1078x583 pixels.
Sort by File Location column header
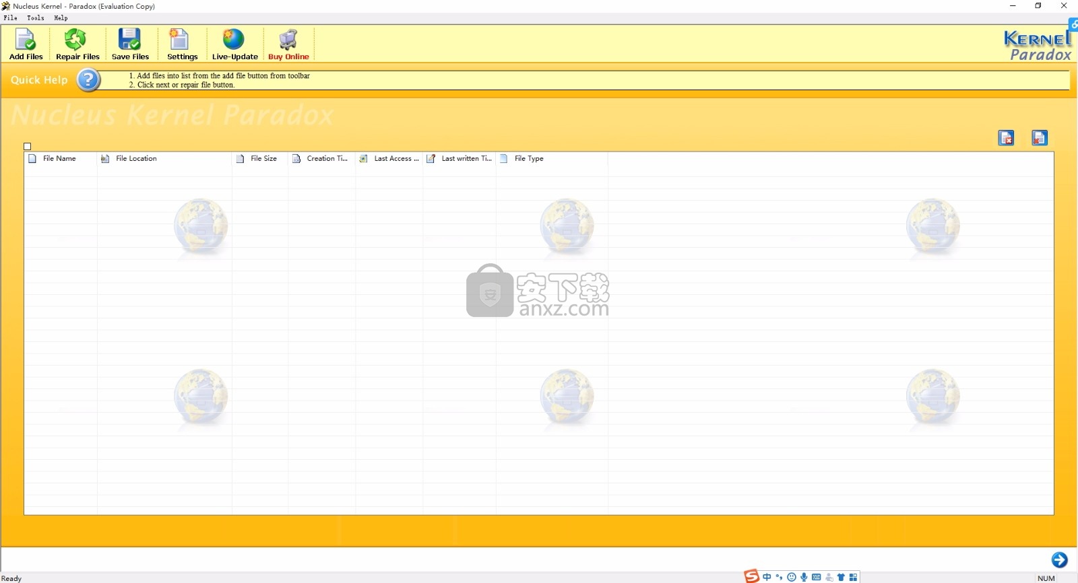(x=164, y=159)
